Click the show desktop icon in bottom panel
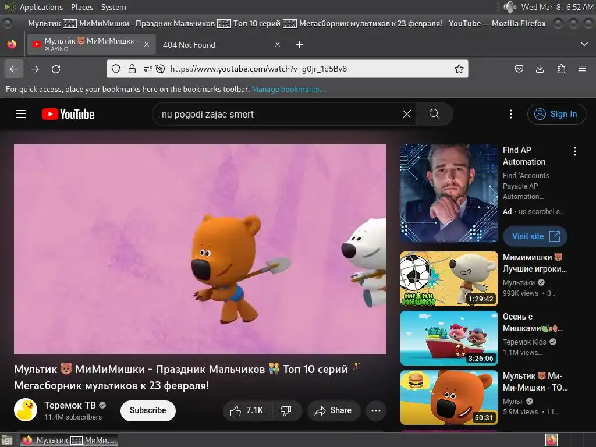 [x=7, y=440]
